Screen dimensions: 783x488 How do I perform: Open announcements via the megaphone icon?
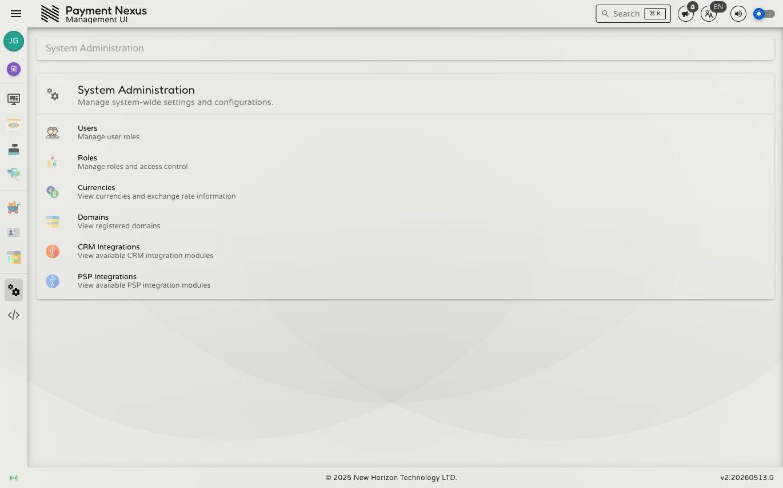[x=685, y=14]
